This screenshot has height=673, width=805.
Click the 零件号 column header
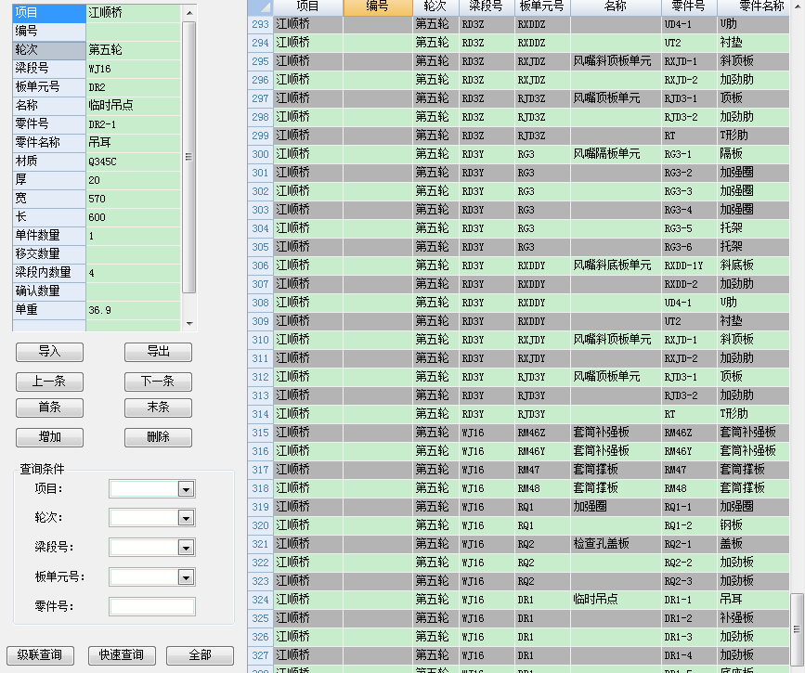pyautogui.click(x=689, y=6)
